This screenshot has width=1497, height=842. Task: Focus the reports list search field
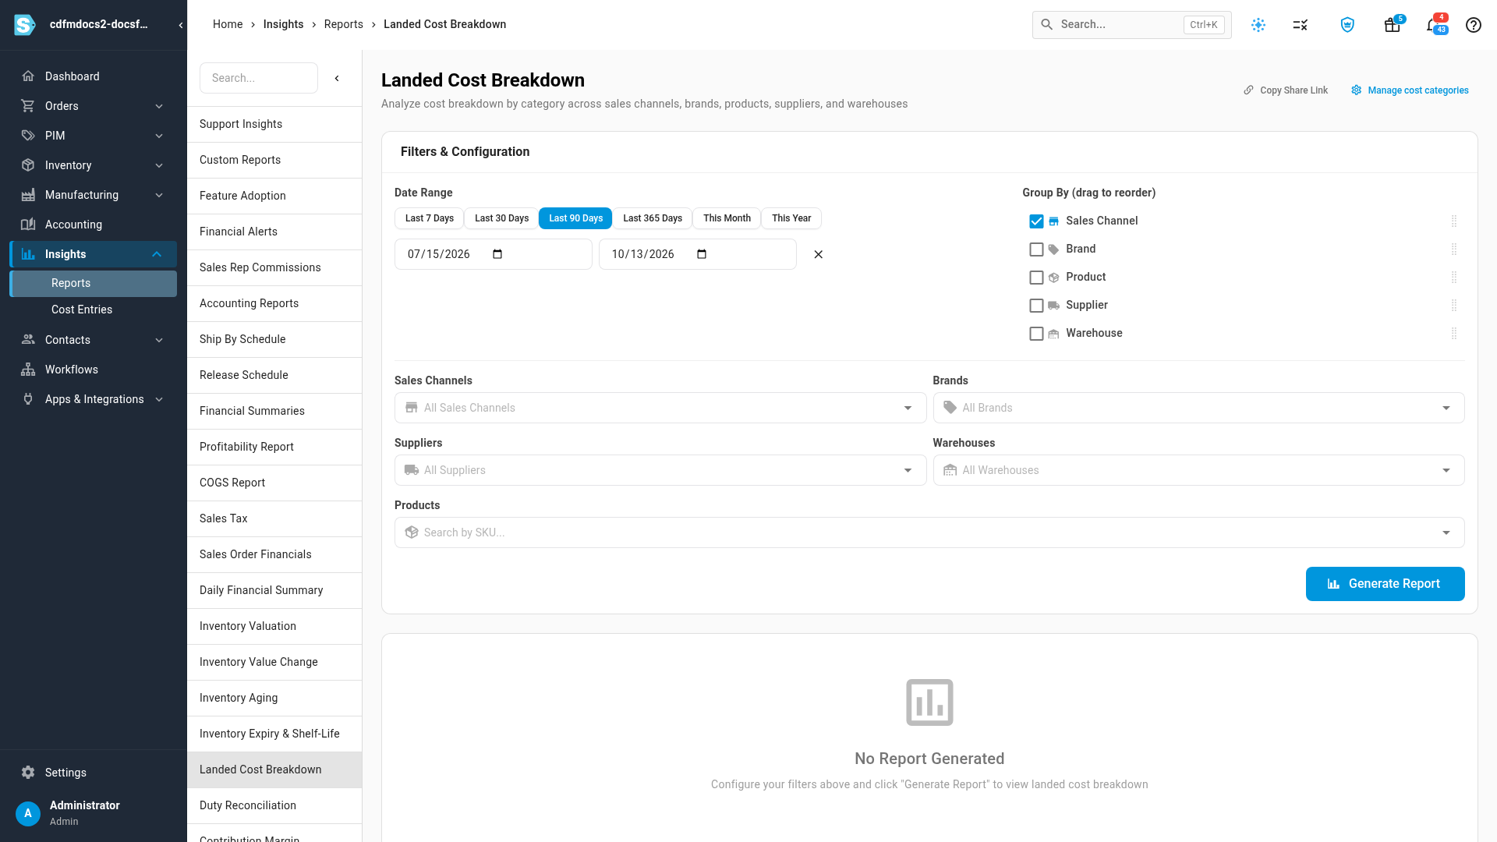(259, 78)
